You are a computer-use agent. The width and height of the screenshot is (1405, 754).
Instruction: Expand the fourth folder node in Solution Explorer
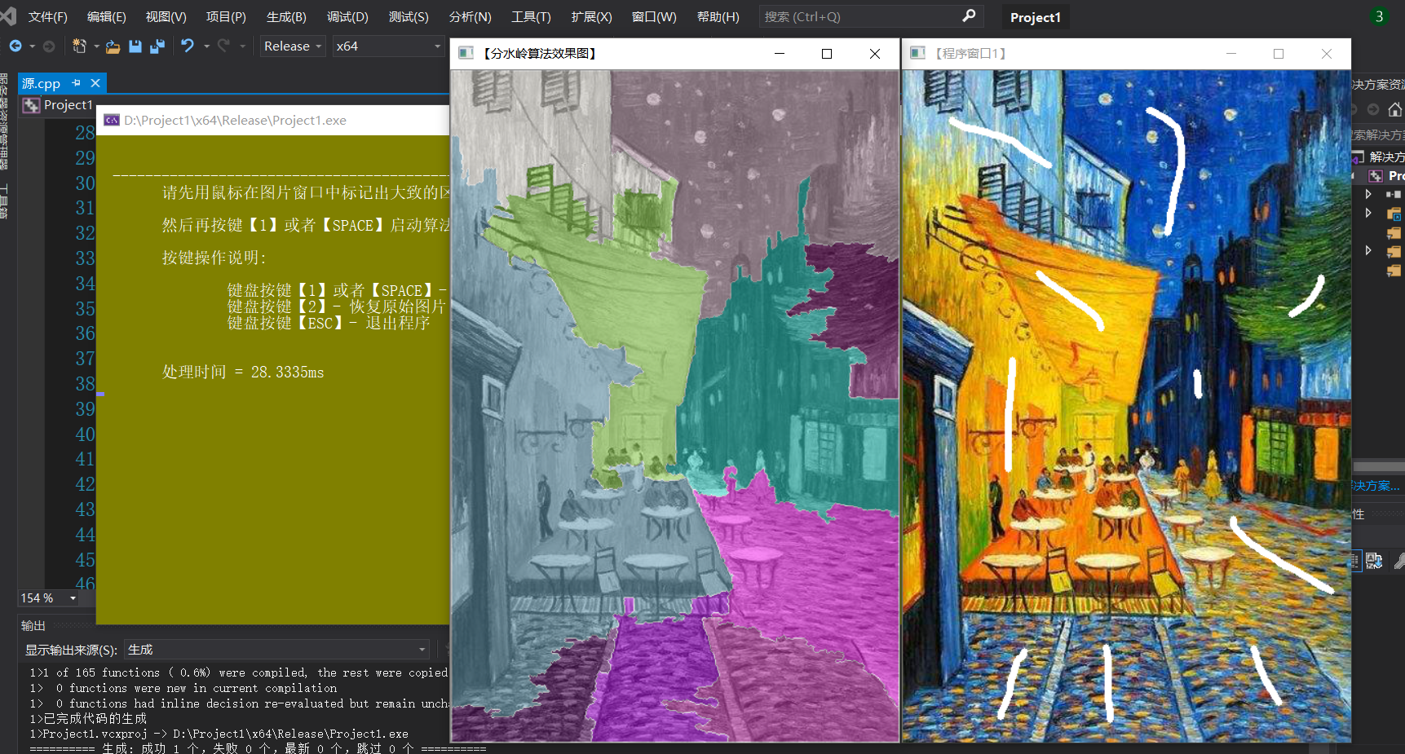(x=1368, y=250)
